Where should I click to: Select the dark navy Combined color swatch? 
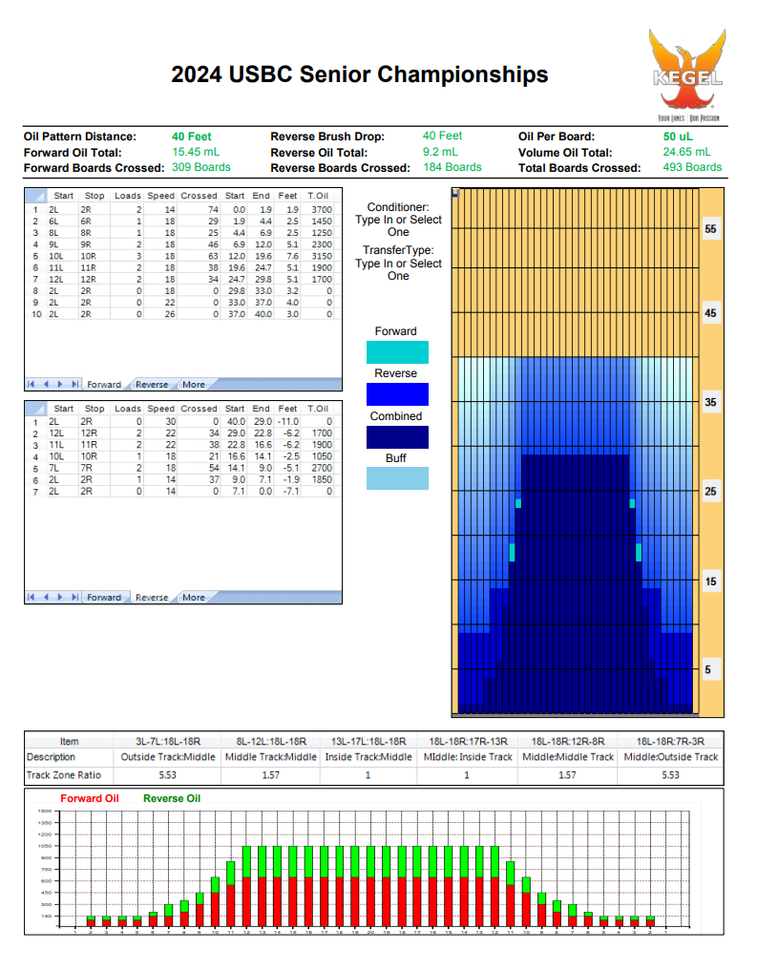(398, 437)
